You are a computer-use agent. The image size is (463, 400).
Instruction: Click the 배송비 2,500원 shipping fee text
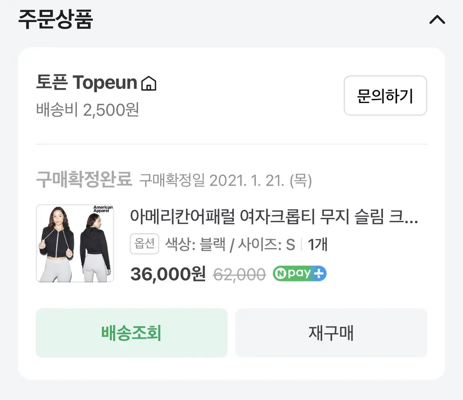(x=88, y=110)
